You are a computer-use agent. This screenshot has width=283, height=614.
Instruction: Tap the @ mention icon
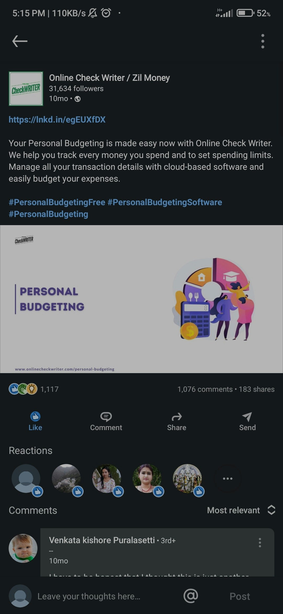coord(191,596)
